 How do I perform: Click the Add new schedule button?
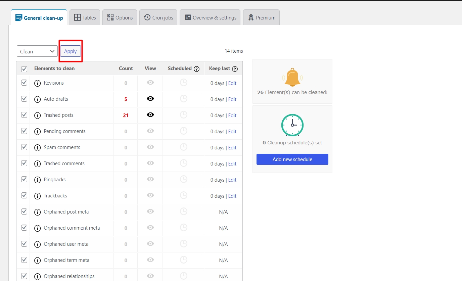click(292, 159)
